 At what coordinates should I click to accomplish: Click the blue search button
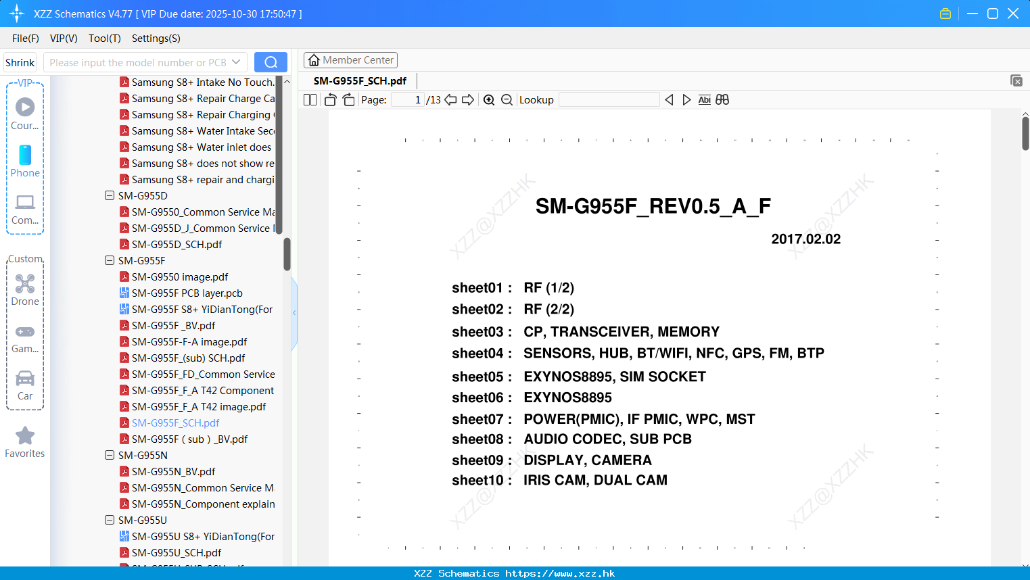271,62
